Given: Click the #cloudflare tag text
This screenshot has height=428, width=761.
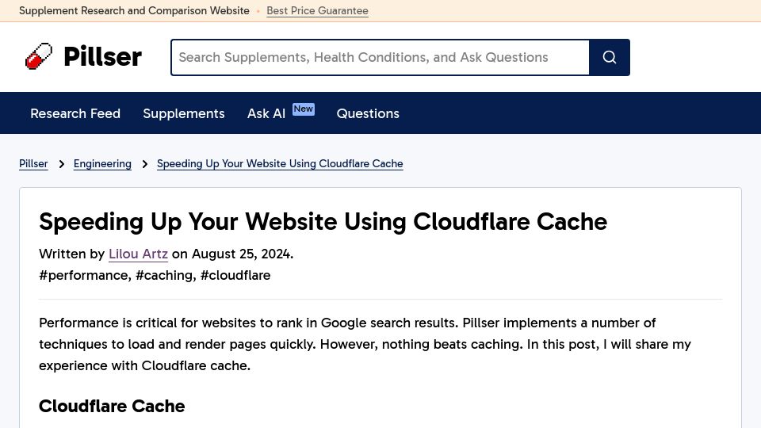Looking at the screenshot, I should [x=235, y=275].
